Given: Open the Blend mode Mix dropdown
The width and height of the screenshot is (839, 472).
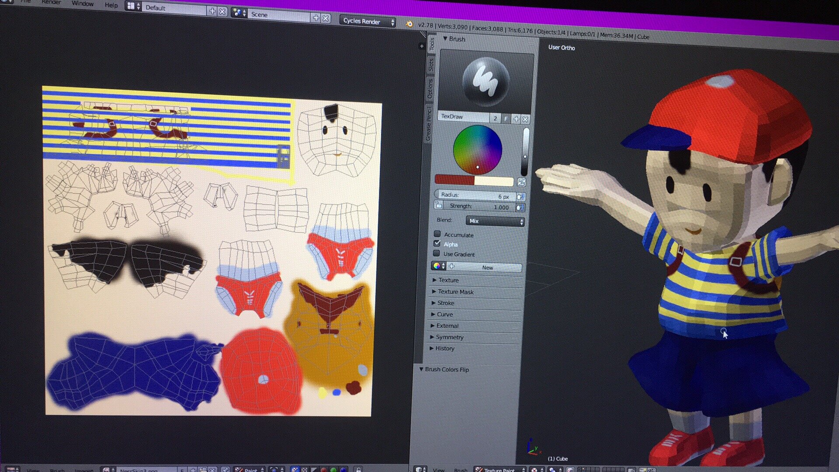Looking at the screenshot, I should tap(495, 221).
